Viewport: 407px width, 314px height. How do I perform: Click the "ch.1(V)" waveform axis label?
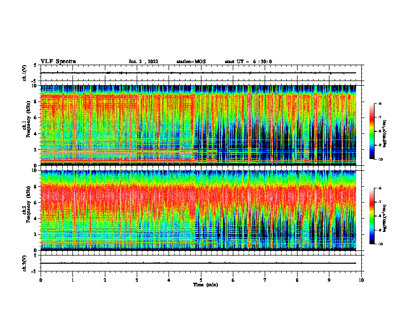point(24,73)
